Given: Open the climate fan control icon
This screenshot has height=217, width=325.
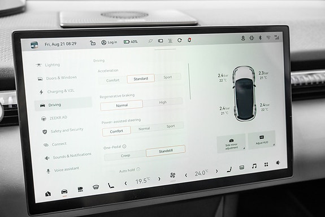Looking at the screenshot, I should [172, 176].
